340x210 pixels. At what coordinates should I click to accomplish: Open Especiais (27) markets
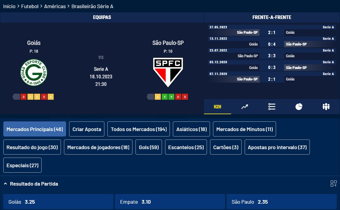pos(23,165)
